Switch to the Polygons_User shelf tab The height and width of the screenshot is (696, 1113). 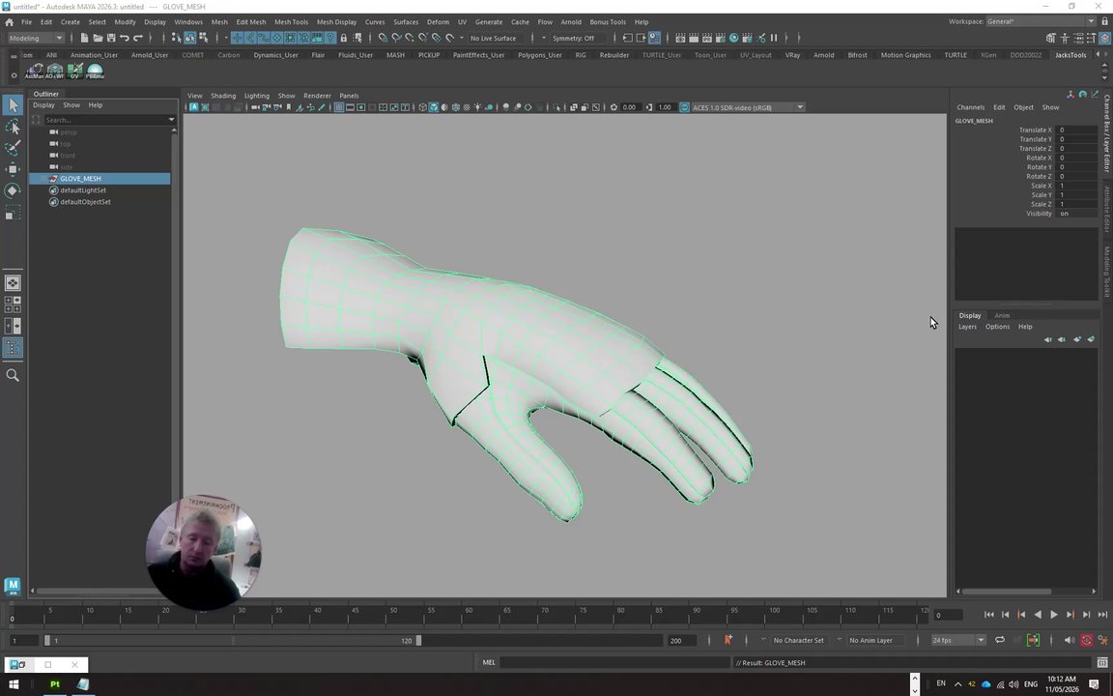coord(539,55)
